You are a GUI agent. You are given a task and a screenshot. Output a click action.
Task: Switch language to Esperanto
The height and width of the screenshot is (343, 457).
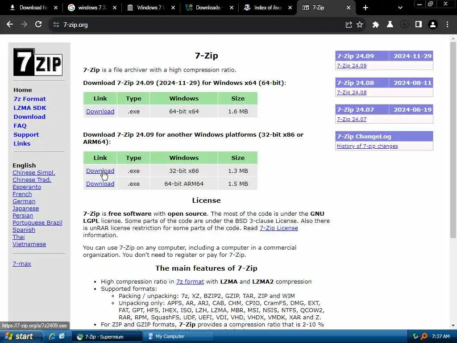27,187
